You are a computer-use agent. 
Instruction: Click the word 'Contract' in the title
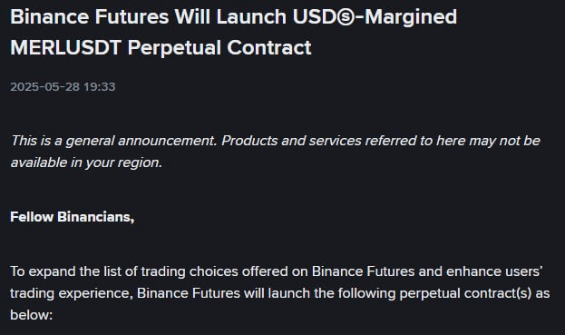(x=269, y=48)
